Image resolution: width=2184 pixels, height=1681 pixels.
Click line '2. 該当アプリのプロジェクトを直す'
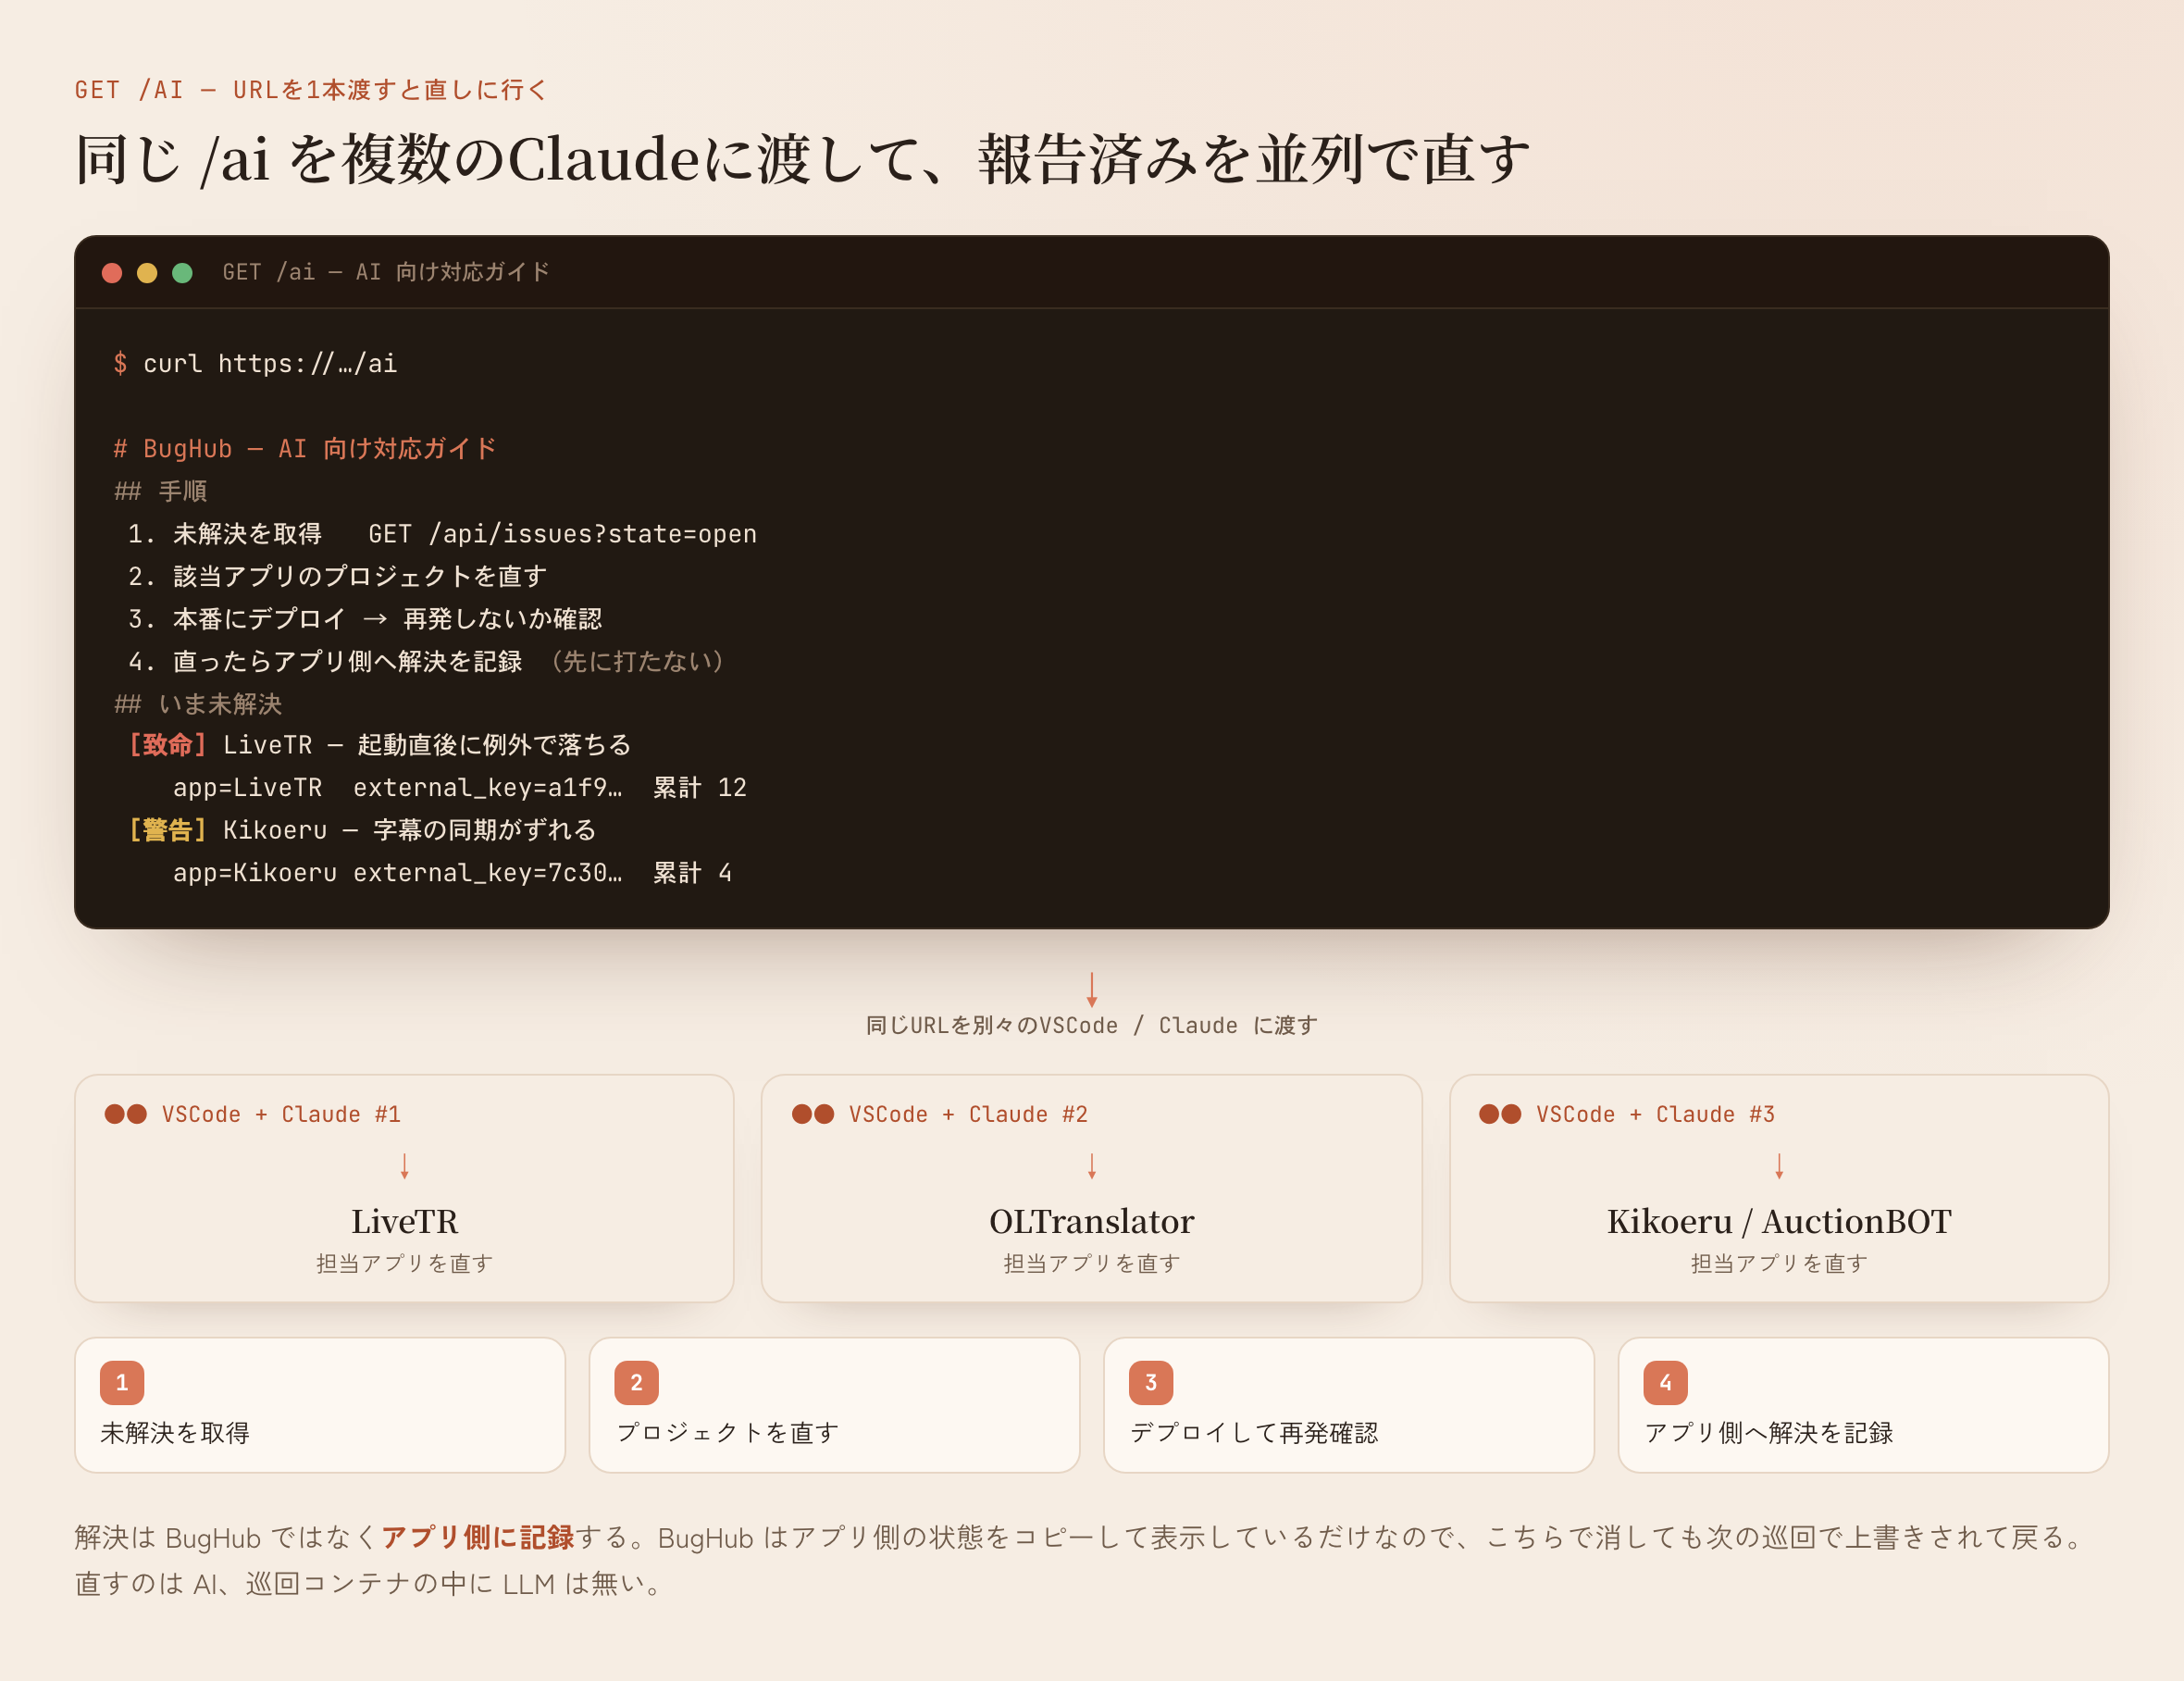coord(337,576)
